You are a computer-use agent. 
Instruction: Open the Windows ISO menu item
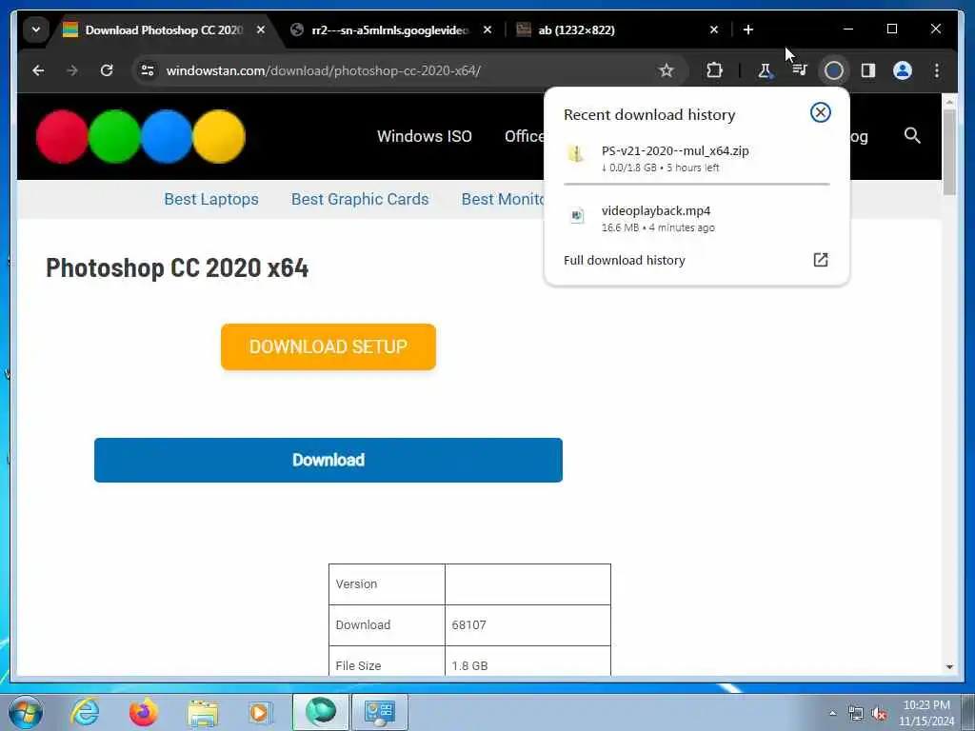pos(425,136)
